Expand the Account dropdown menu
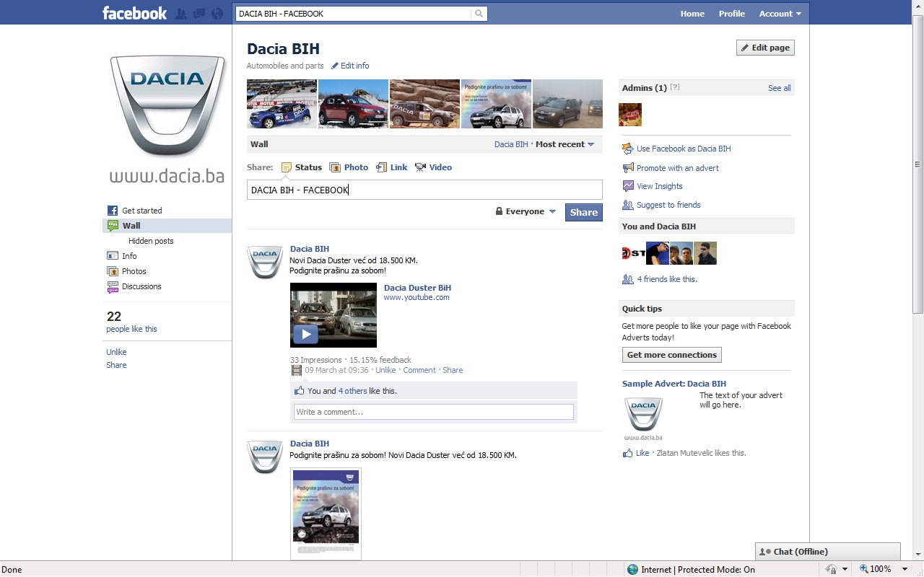 (x=780, y=14)
